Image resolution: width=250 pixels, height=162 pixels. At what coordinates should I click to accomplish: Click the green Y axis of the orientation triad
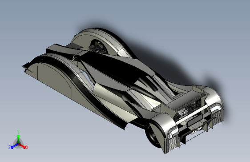[x=18, y=139]
